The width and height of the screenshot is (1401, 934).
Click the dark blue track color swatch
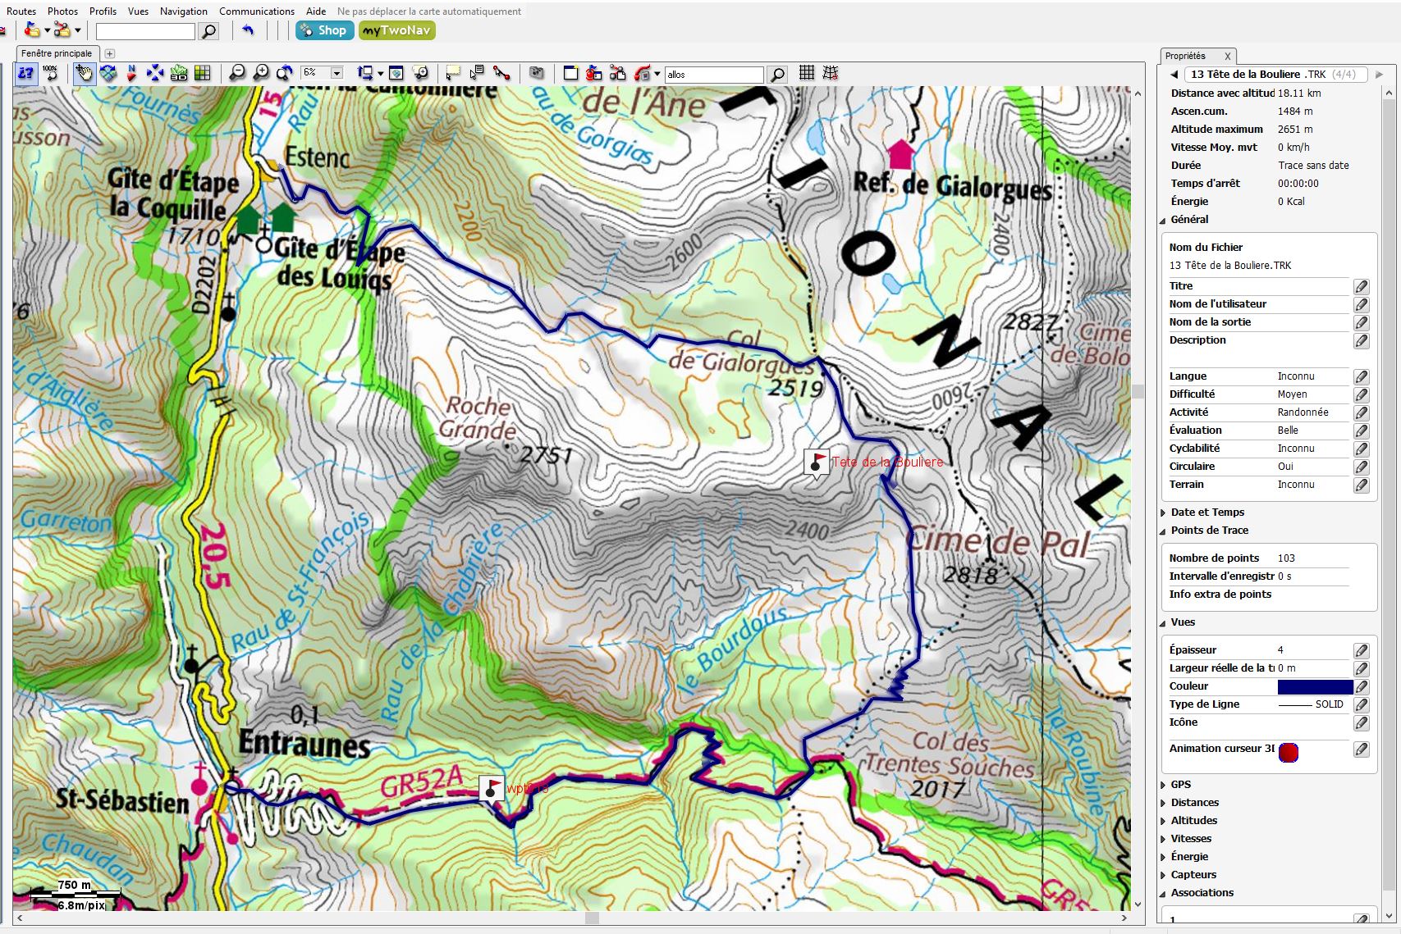click(x=1315, y=686)
